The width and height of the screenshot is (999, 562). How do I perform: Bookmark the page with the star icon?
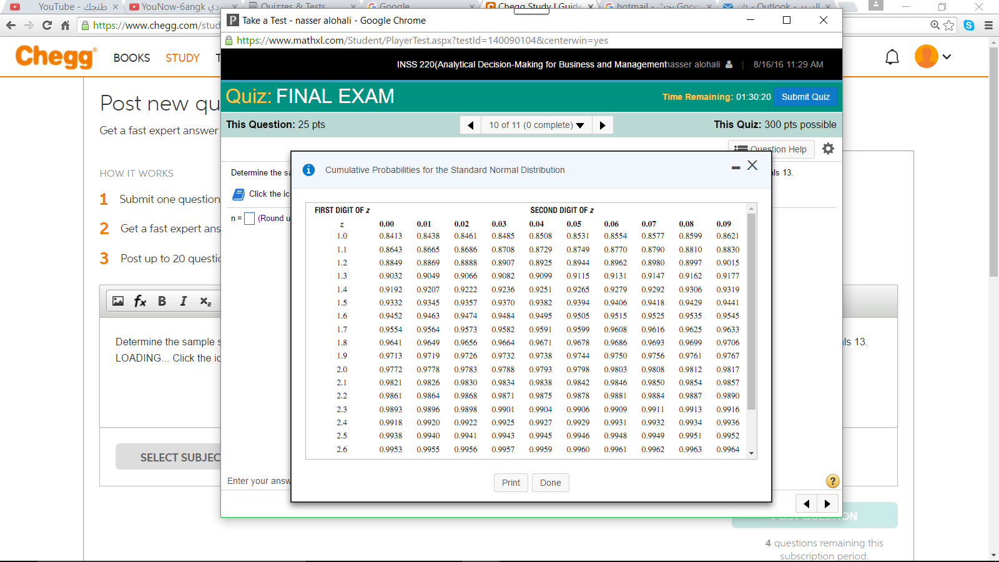(948, 26)
